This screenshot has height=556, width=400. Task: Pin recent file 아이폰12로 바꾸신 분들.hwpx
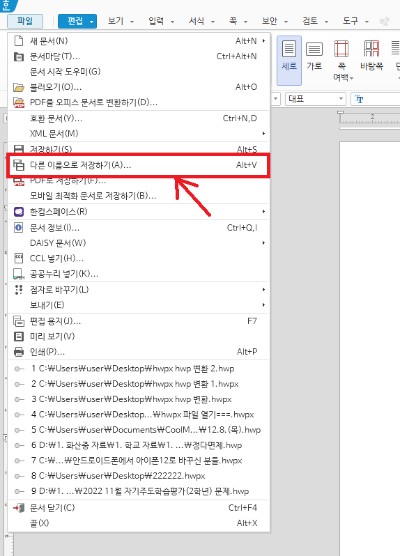point(19,461)
